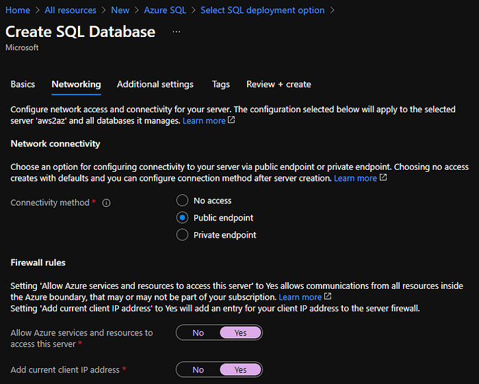Navigate to All resources breadcrumb
Image resolution: width=479 pixels, height=384 pixels.
70,10
